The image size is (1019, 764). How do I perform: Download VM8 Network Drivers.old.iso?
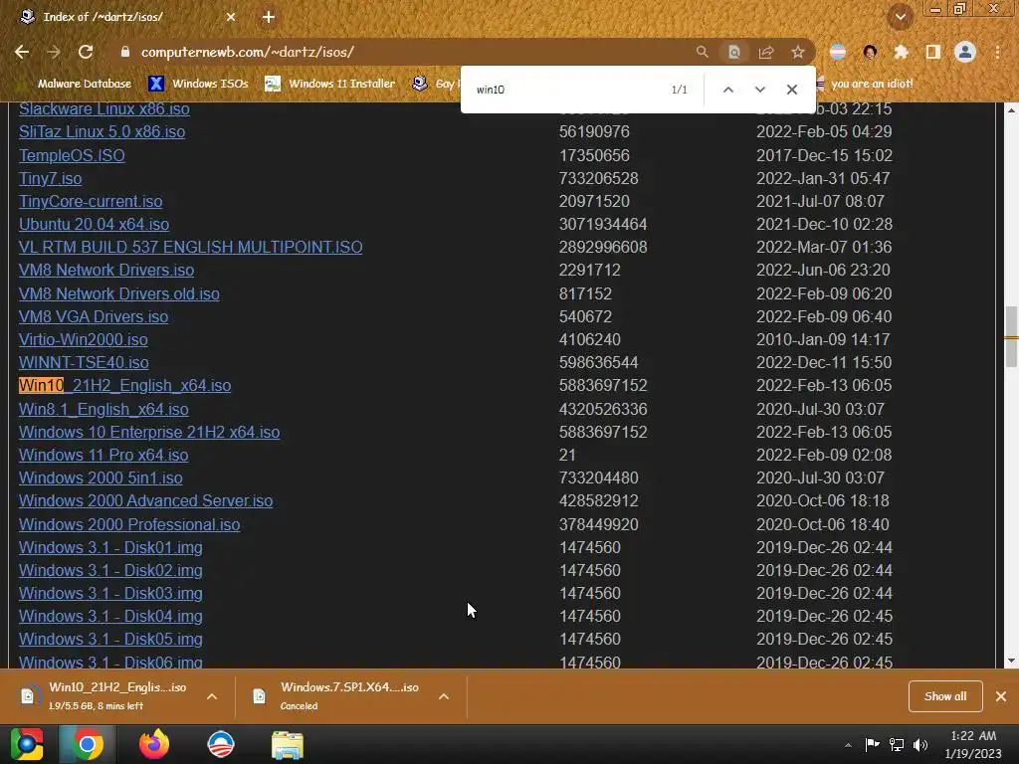coord(119,293)
